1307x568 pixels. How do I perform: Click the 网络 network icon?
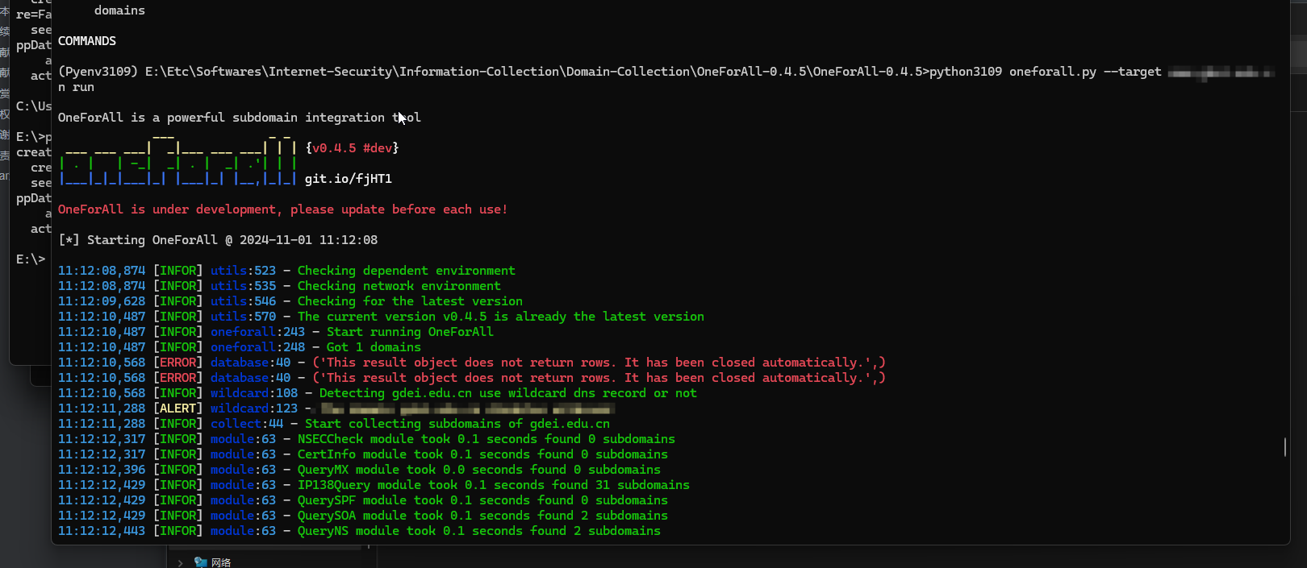point(201,562)
